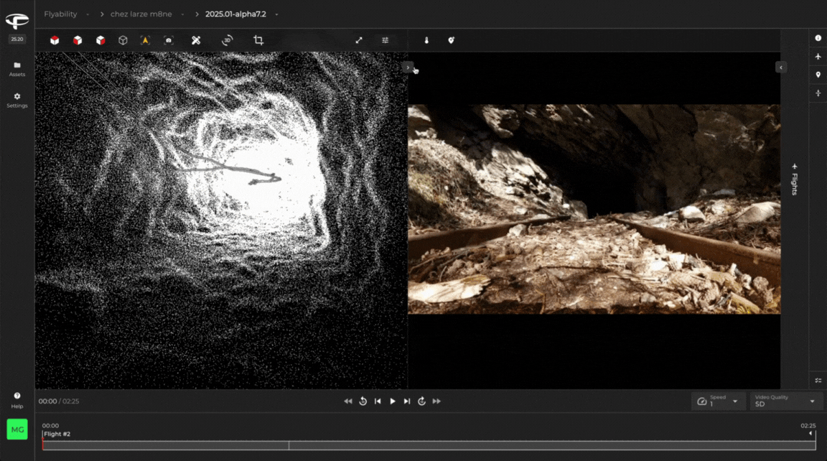827x461 pixels.
Task: Open the Speed dropdown
Action: (x=716, y=401)
